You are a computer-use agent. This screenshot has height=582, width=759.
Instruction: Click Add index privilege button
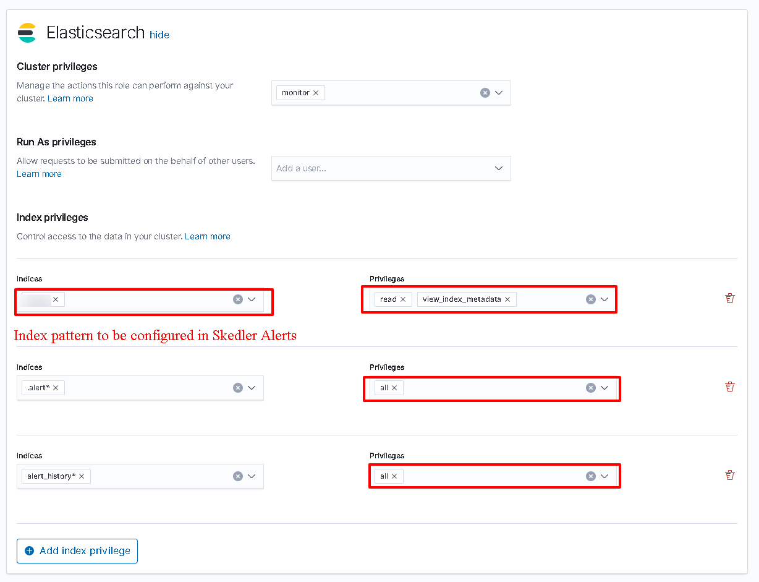point(77,551)
